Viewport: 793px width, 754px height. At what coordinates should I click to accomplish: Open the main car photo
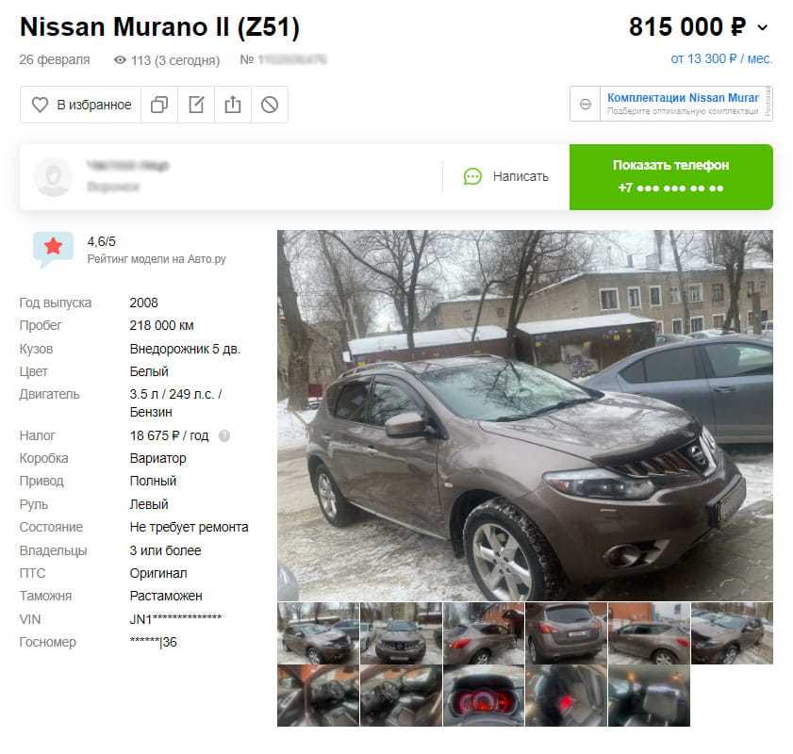[525, 416]
